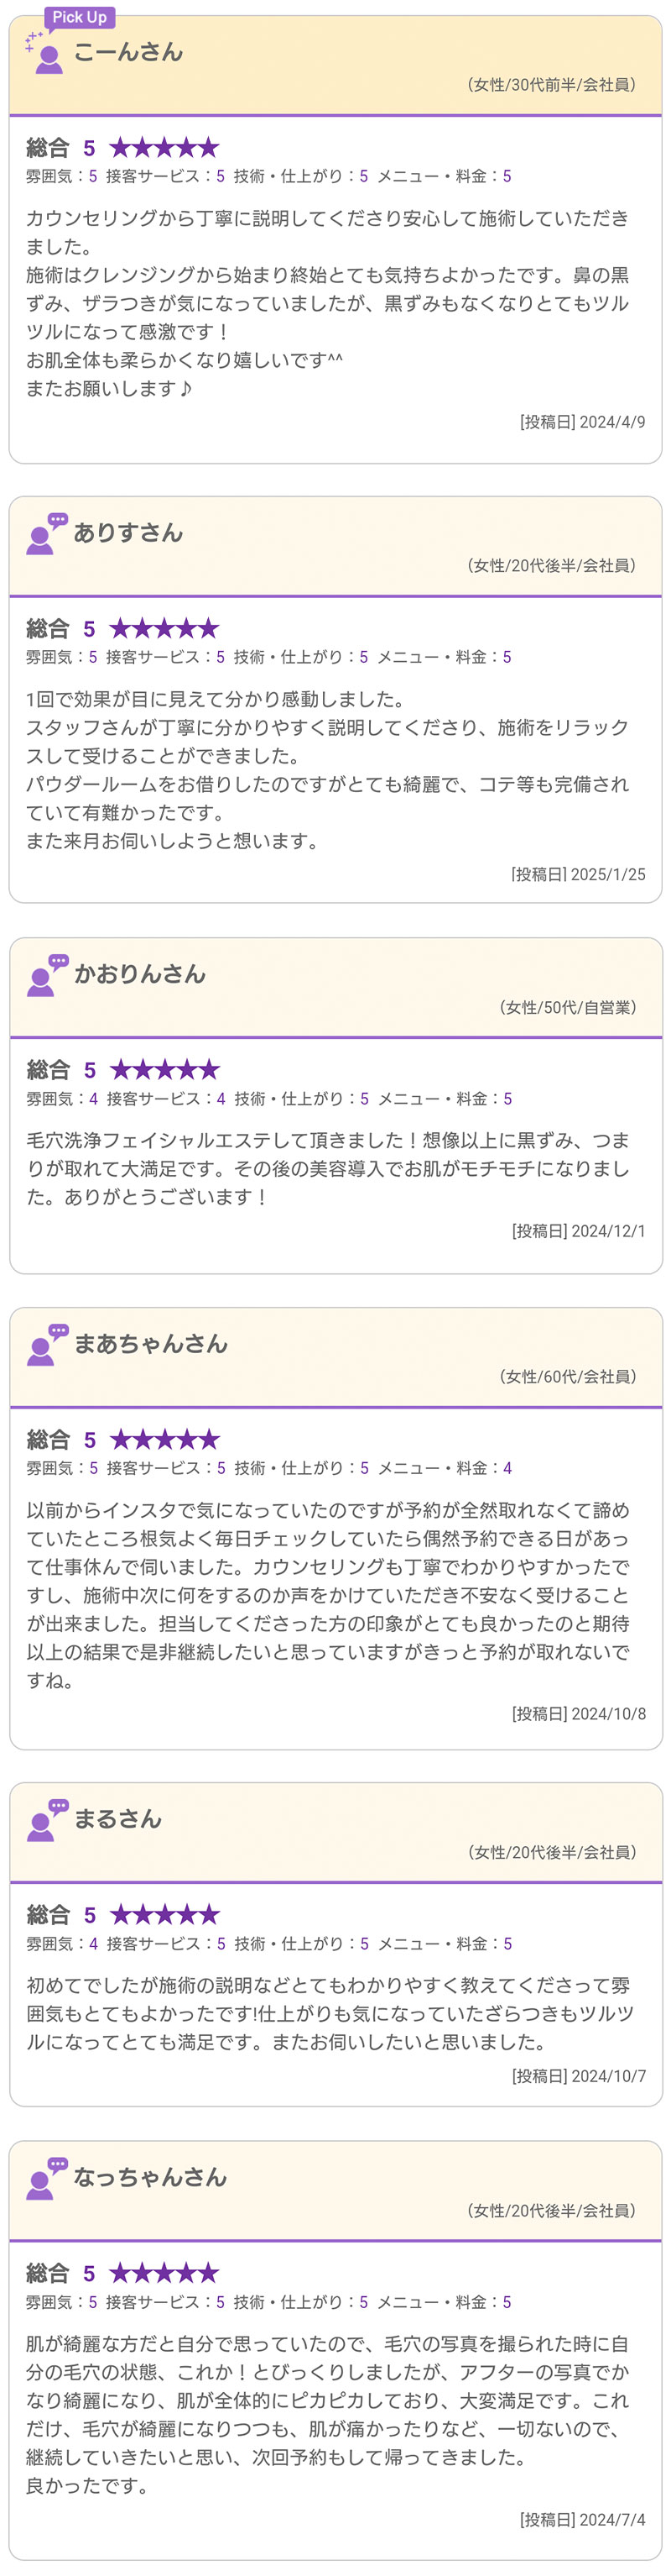Click the post date 2024/10/8
Screen dimensions: 671x2576
click(x=579, y=1713)
